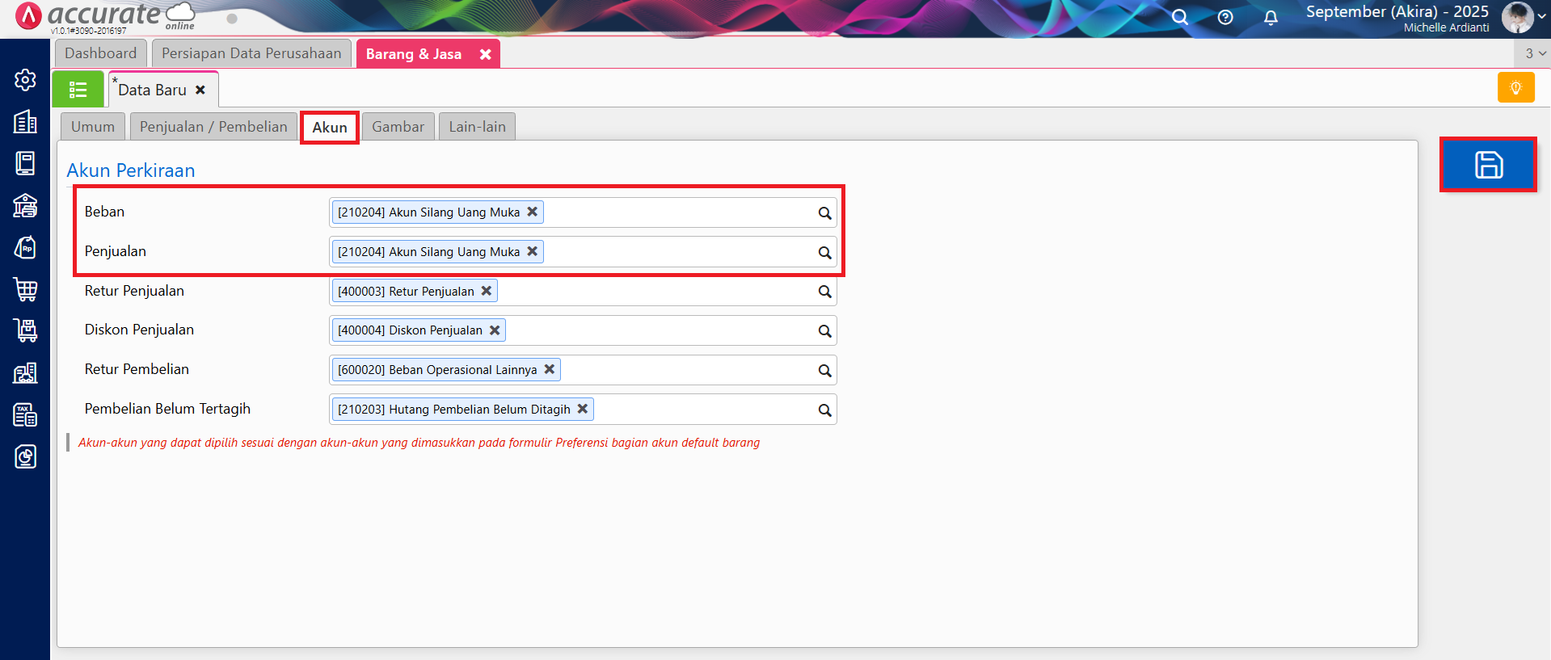
Task: Remove the Retur Penjualan account tag
Action: pos(487,291)
